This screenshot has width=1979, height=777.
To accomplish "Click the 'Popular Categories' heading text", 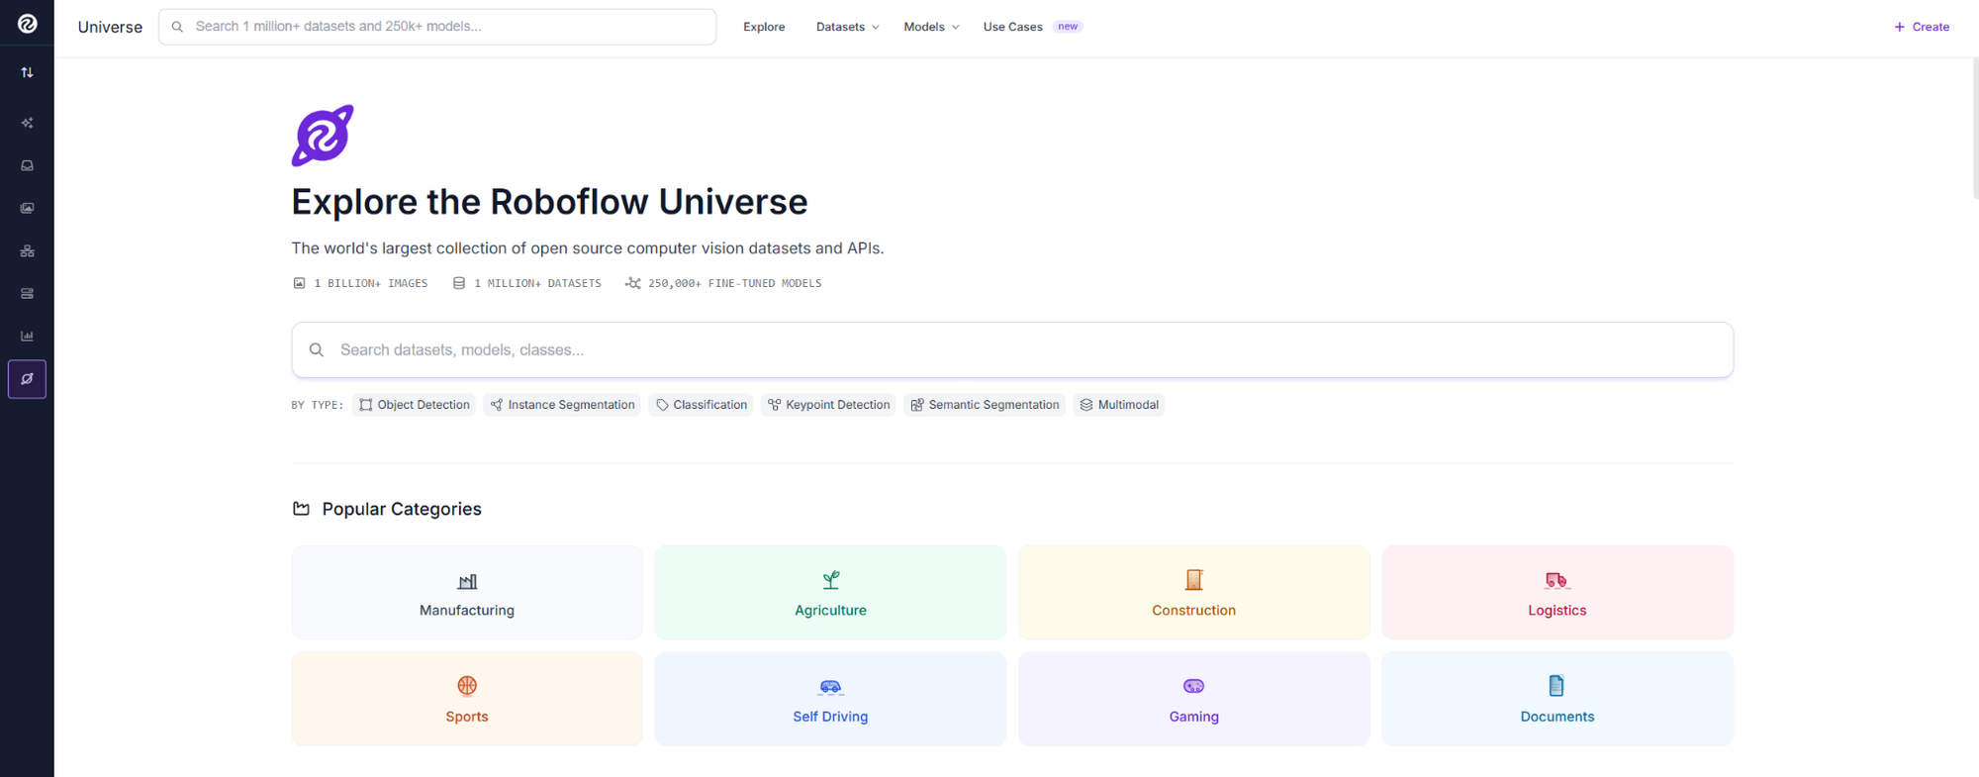I will click(x=402, y=509).
